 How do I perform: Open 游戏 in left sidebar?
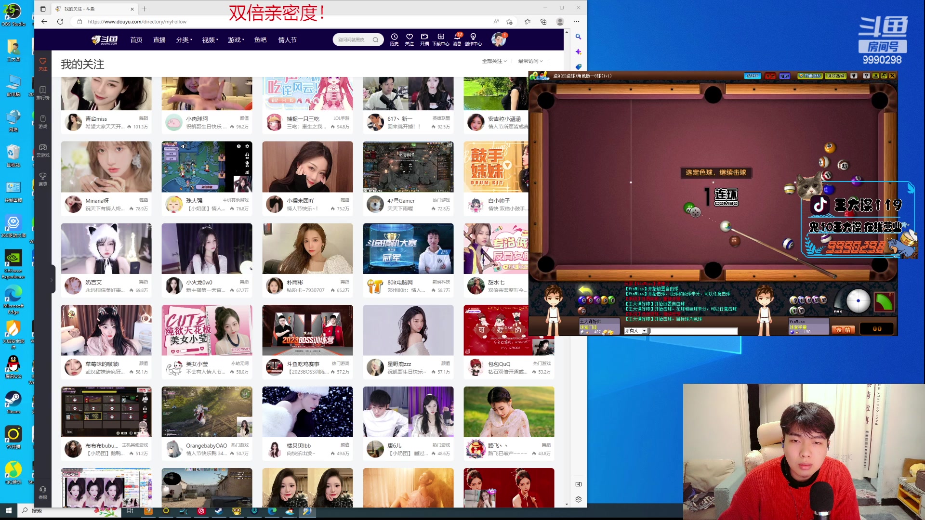[x=43, y=122]
